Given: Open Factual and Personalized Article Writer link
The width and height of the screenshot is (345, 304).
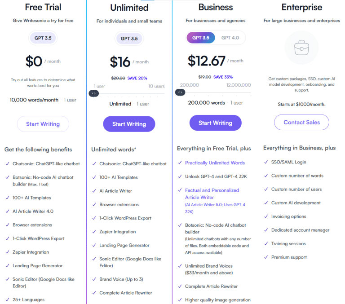Looking at the screenshot, I should [212, 194].
